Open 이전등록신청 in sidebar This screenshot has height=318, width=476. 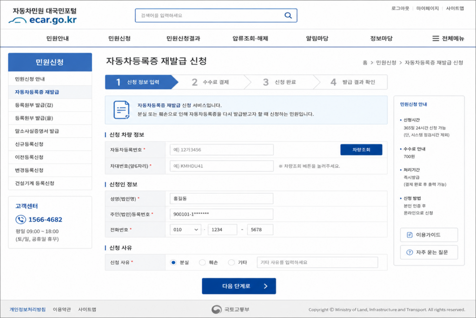pyautogui.click(x=50, y=157)
